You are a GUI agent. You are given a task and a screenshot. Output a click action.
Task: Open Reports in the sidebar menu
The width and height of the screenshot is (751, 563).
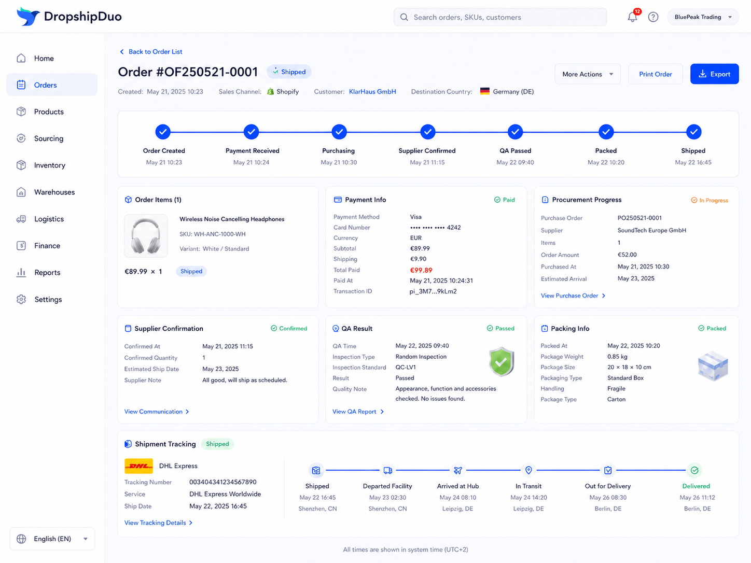52,273
